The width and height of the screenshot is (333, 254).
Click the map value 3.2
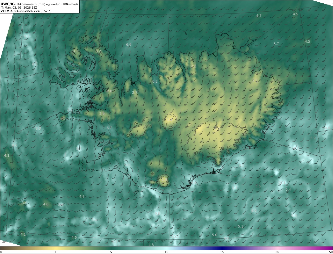coord(98,51)
